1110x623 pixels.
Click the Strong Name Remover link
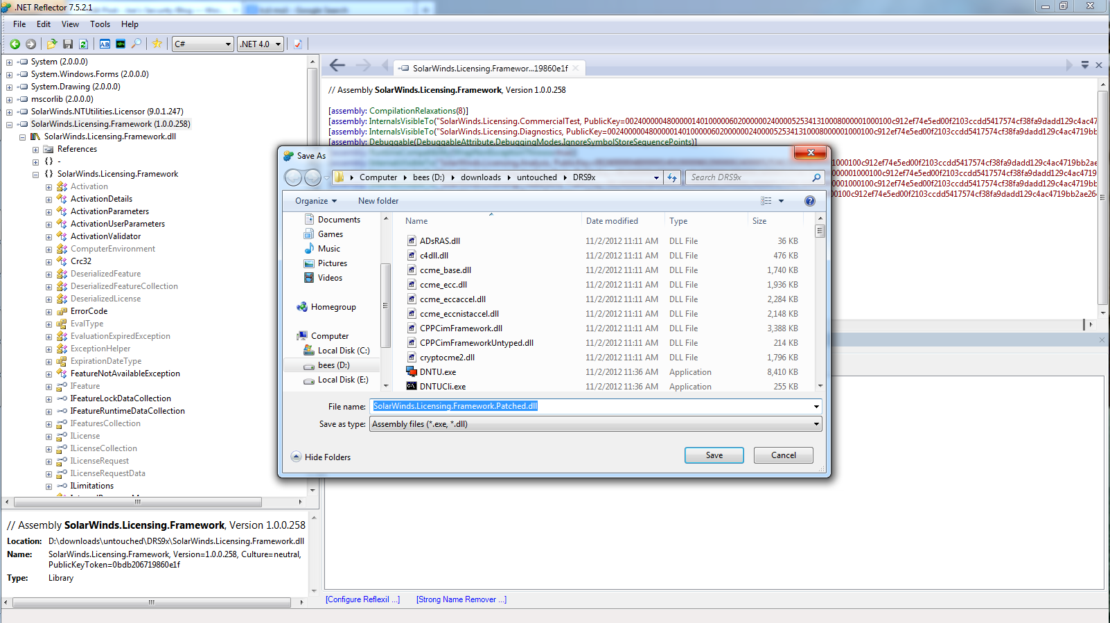pos(461,599)
